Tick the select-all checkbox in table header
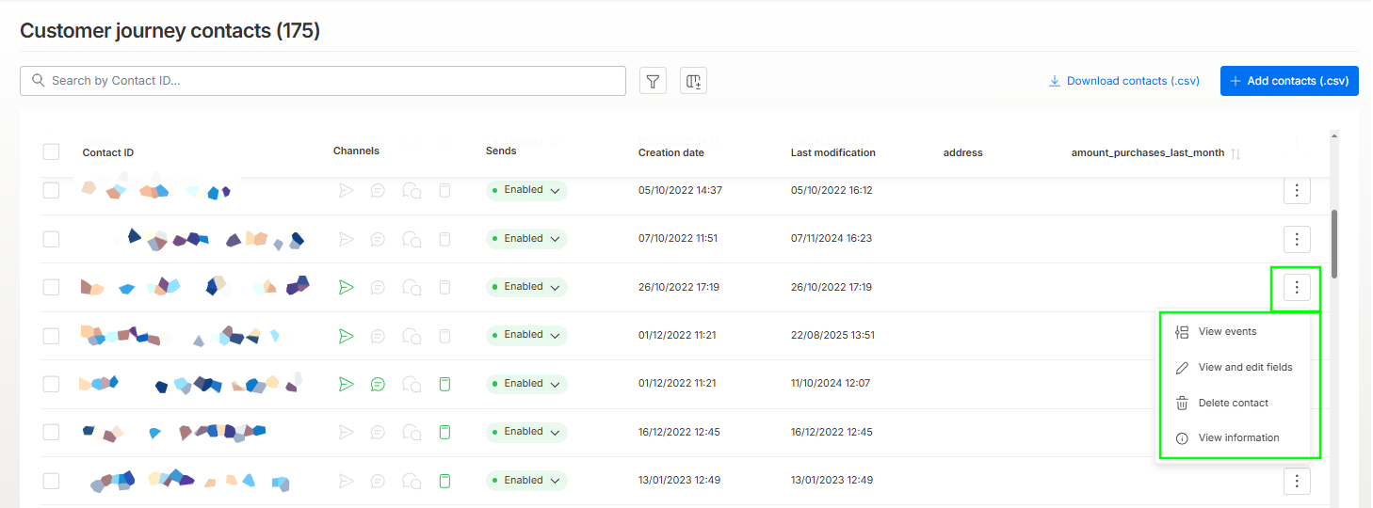1373x508 pixels. (51, 152)
